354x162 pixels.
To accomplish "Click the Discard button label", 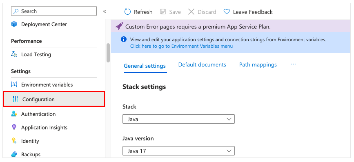I will click(x=207, y=12).
